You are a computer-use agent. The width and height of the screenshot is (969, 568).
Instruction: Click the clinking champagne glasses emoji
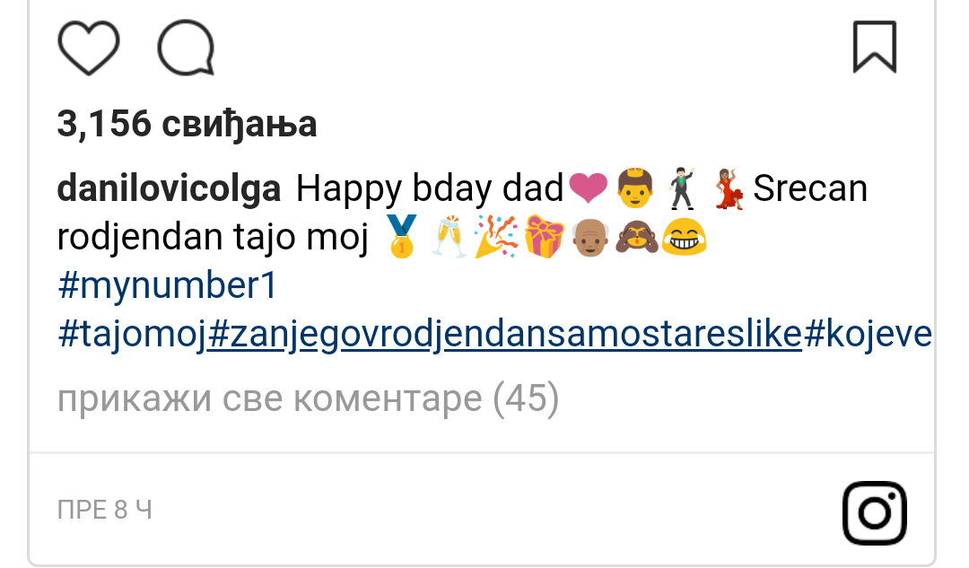tap(450, 237)
